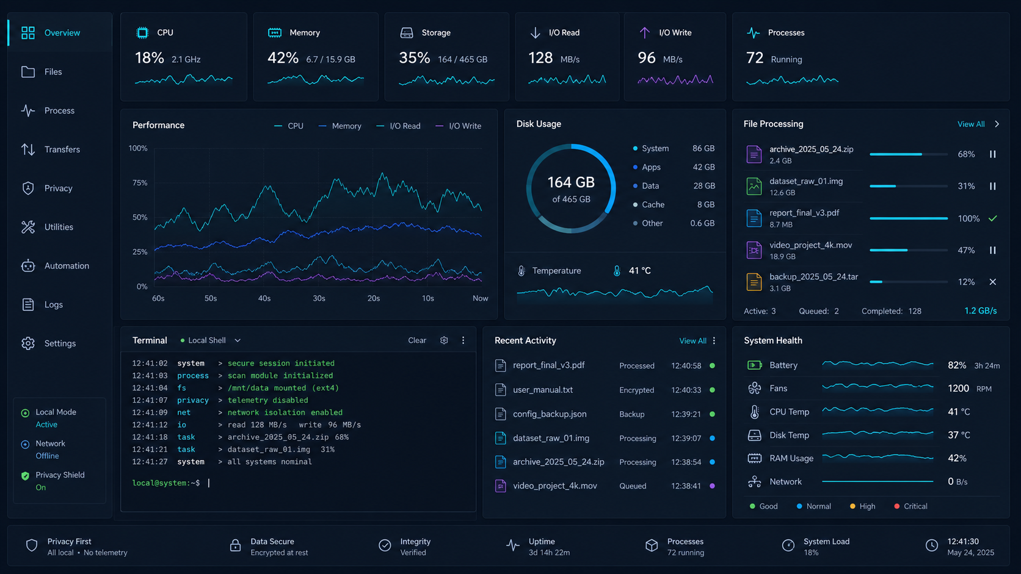The width and height of the screenshot is (1021, 574).
Task: Open the Local Shell dropdown
Action: point(210,340)
